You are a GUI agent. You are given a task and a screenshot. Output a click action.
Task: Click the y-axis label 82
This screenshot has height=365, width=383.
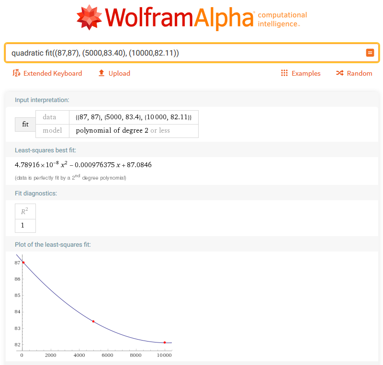pyautogui.click(x=17, y=344)
